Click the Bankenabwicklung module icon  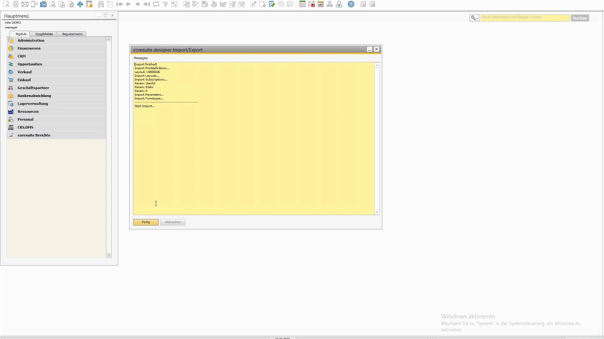pos(11,96)
